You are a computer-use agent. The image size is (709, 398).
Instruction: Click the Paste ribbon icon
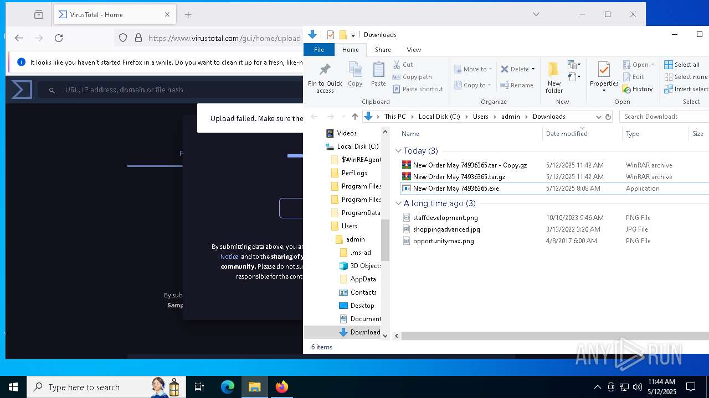pos(378,75)
